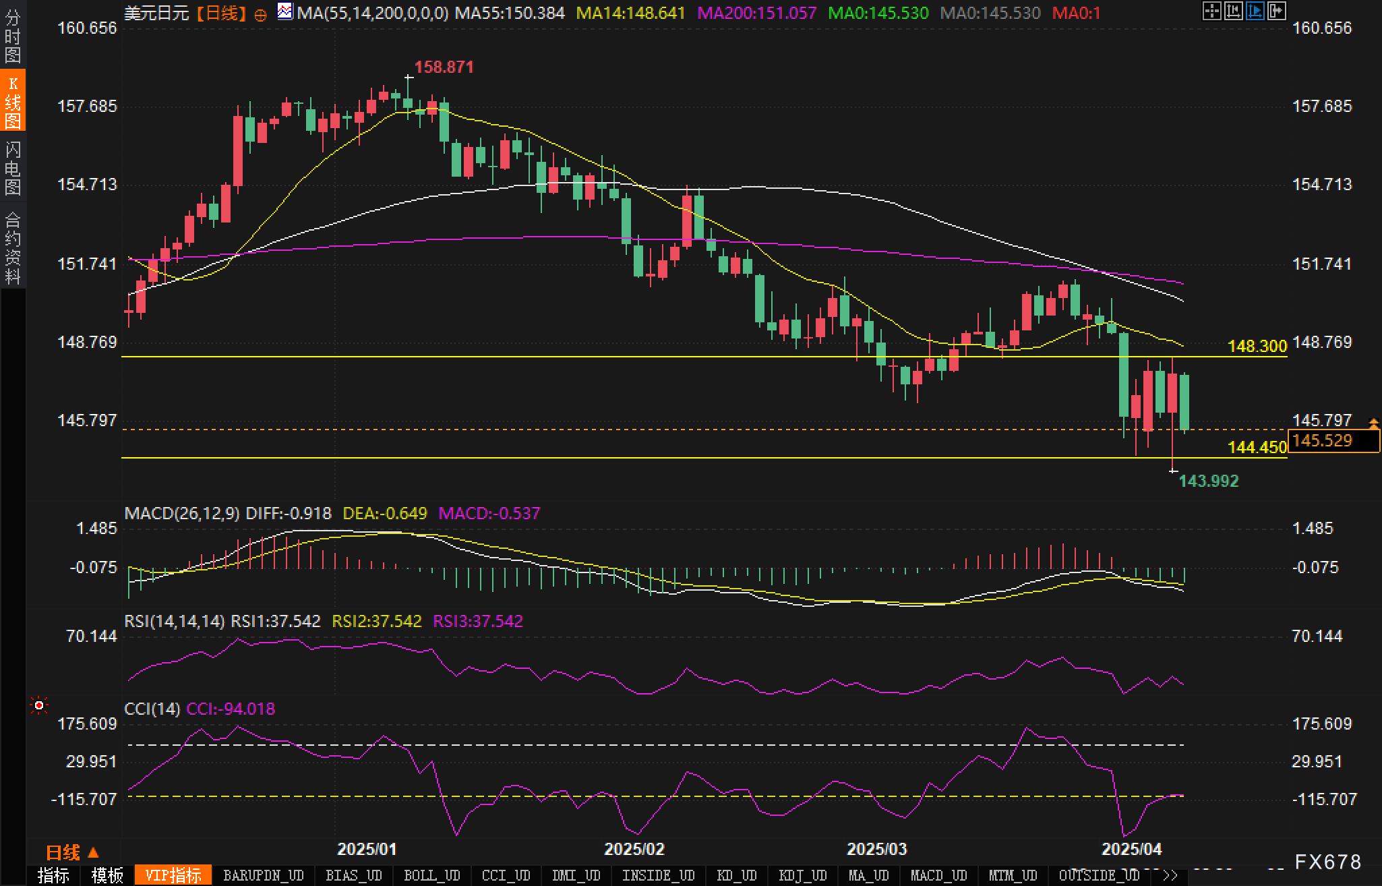This screenshot has height=886, width=1382.
Task: Click the orange price alert bell icon
Action: tap(1373, 423)
